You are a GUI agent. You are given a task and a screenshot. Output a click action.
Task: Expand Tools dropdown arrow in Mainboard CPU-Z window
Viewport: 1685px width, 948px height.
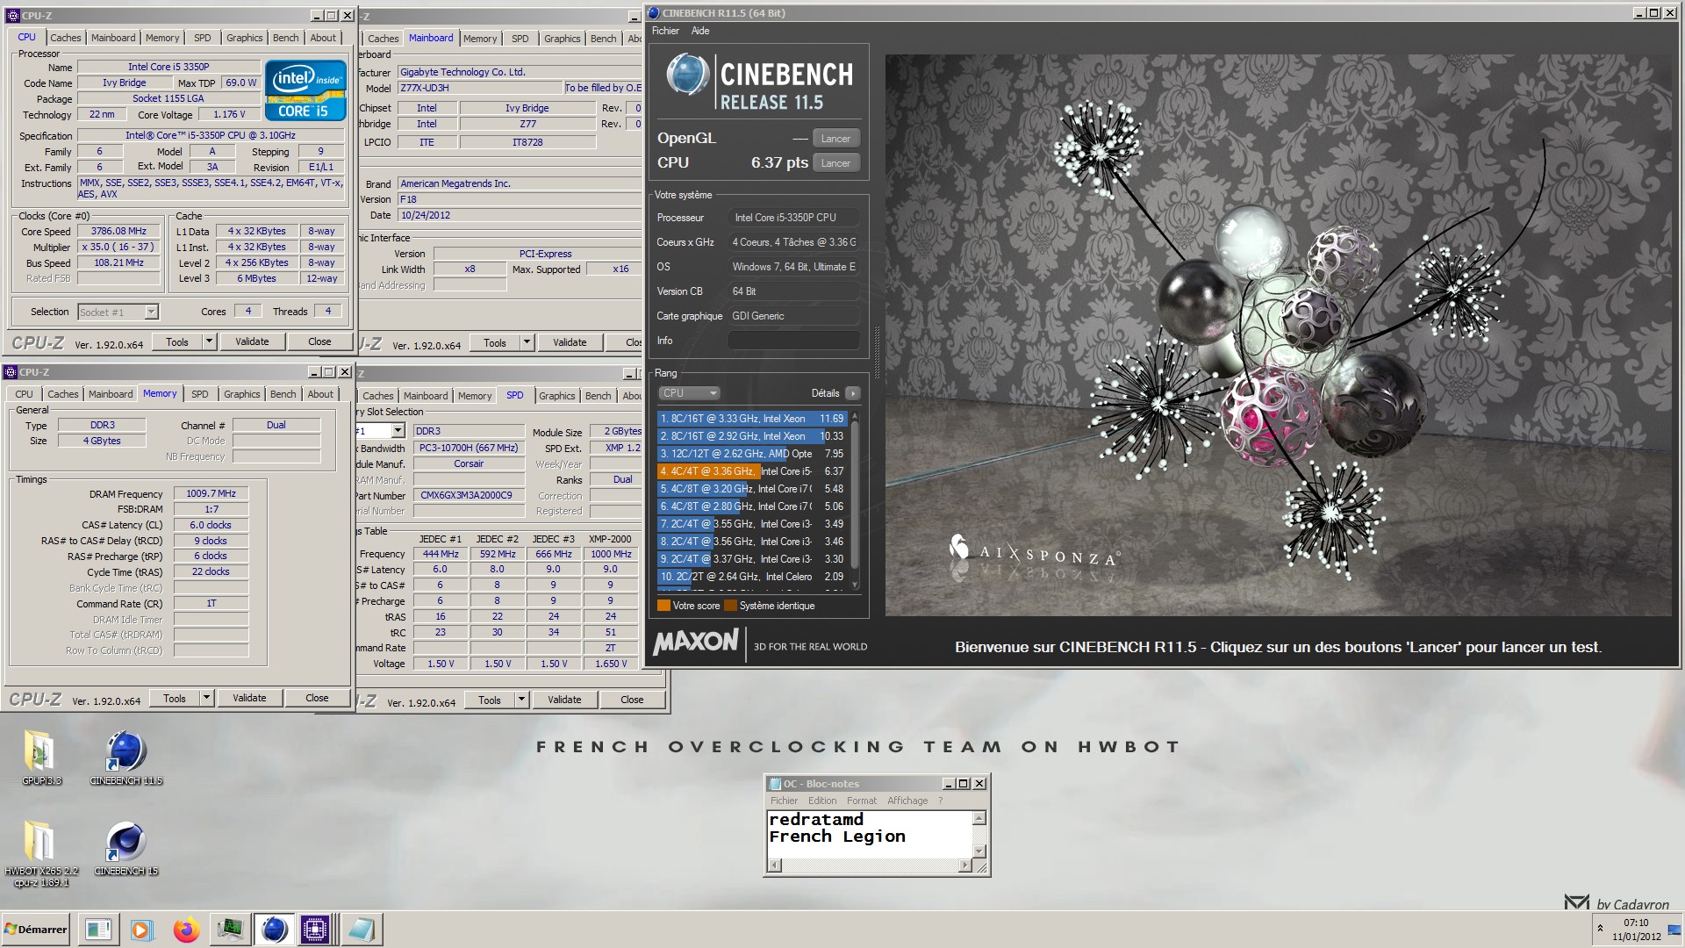click(527, 342)
